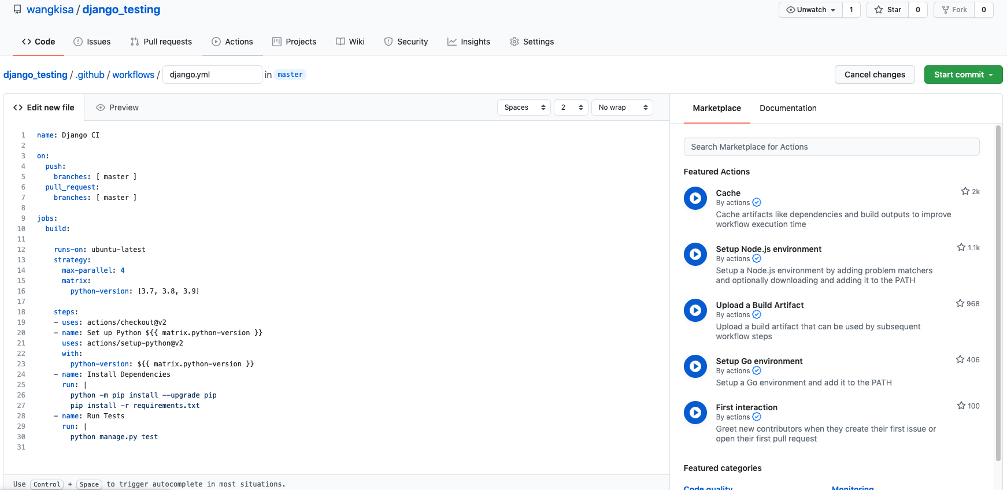Image resolution: width=1007 pixels, height=490 pixels.
Task: Click the .github breadcrumb link
Action: pyautogui.click(x=90, y=75)
